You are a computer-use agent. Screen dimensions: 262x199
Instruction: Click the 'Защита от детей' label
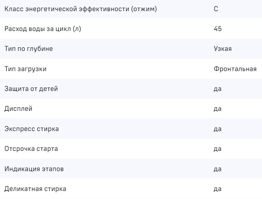point(31,89)
